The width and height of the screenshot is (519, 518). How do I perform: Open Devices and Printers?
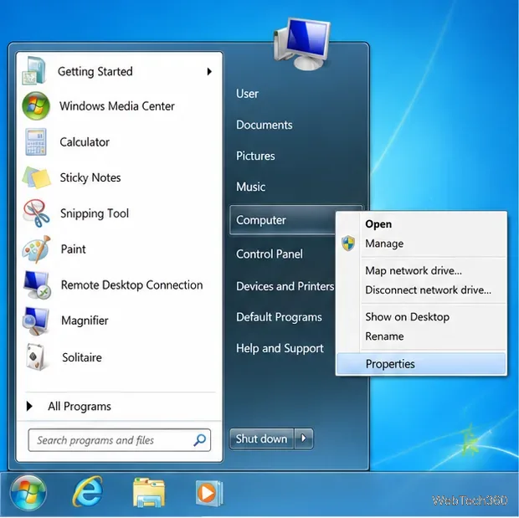tap(285, 286)
